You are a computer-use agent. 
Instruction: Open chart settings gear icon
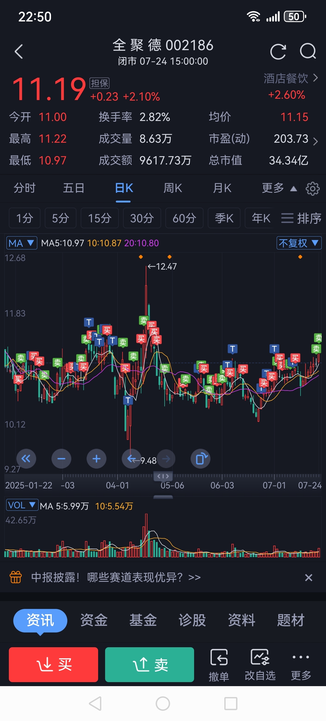pos(313,189)
